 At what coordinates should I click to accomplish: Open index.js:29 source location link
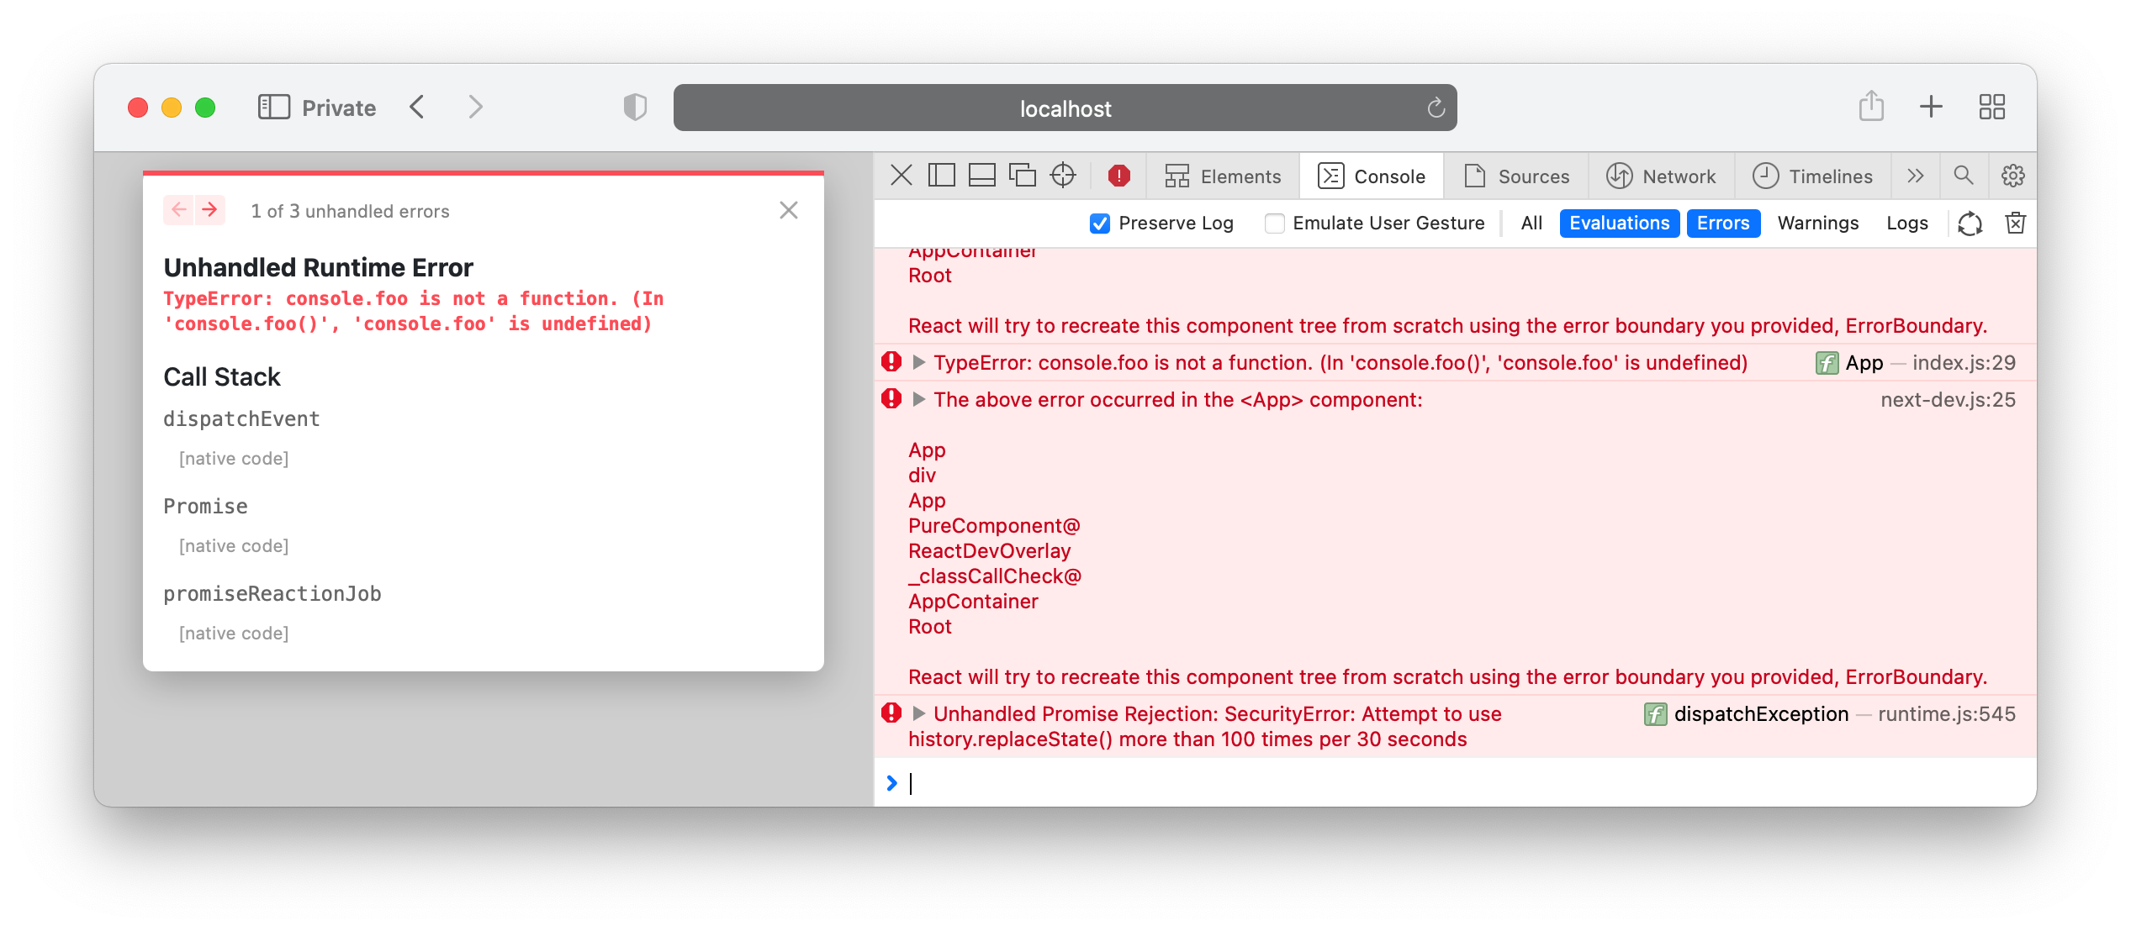[x=1962, y=362]
